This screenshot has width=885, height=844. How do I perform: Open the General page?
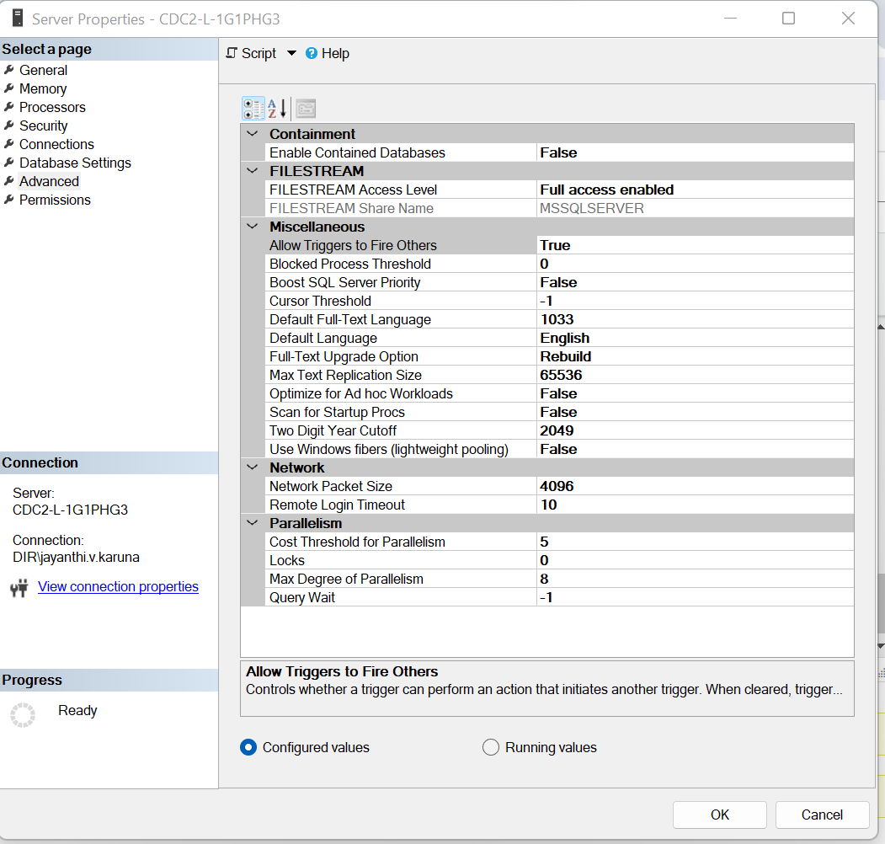point(43,70)
